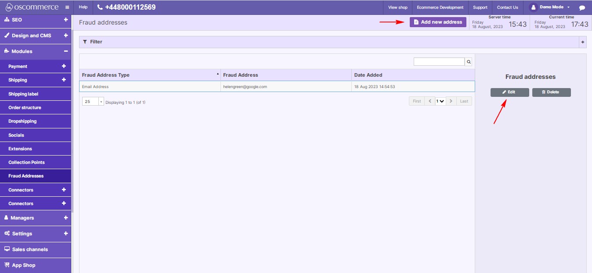Select the 18 Aug 2023 14:54:53 cell

(413, 87)
